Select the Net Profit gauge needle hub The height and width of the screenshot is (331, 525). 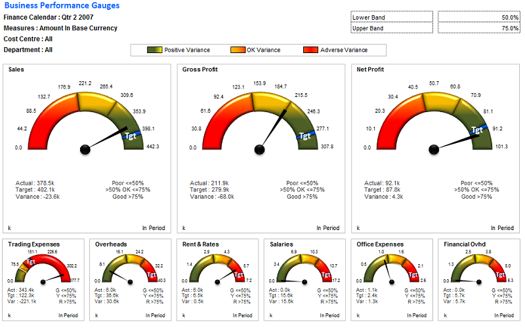tap(434, 150)
